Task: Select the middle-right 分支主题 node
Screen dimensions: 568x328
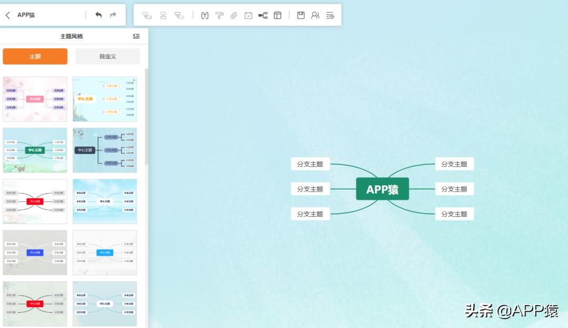Action: tap(454, 189)
